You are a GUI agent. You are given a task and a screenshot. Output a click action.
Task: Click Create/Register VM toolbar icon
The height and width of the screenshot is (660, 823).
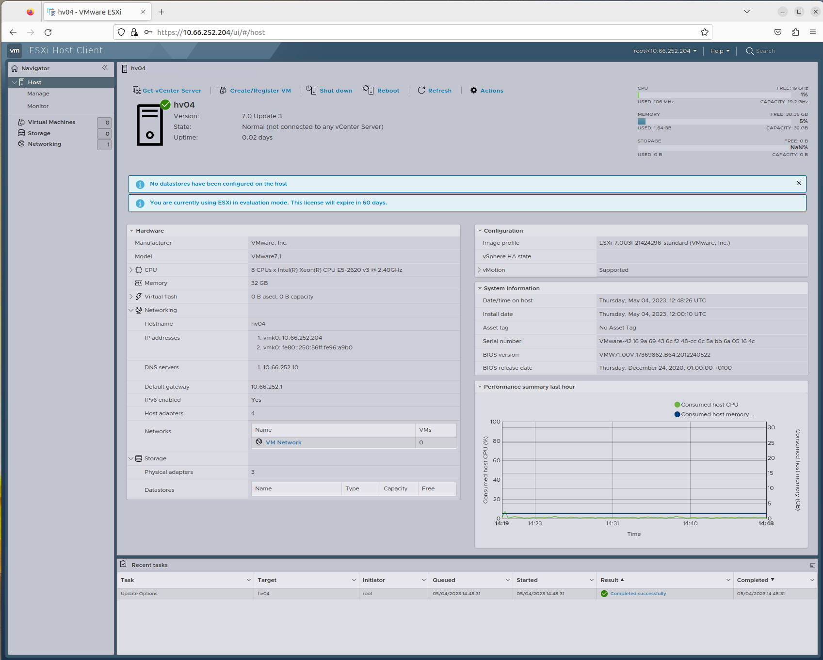click(x=222, y=90)
